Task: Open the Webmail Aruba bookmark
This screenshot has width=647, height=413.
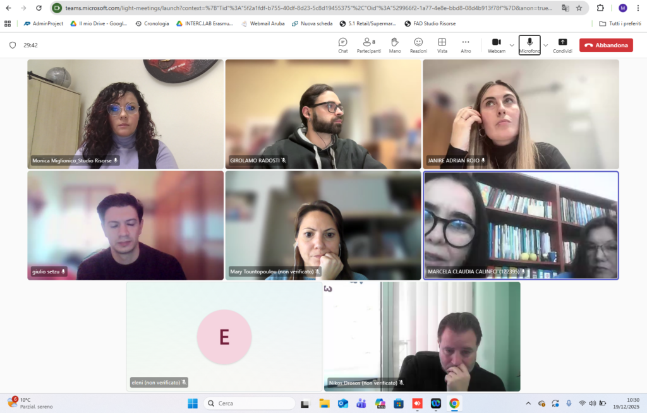Action: coord(263,23)
